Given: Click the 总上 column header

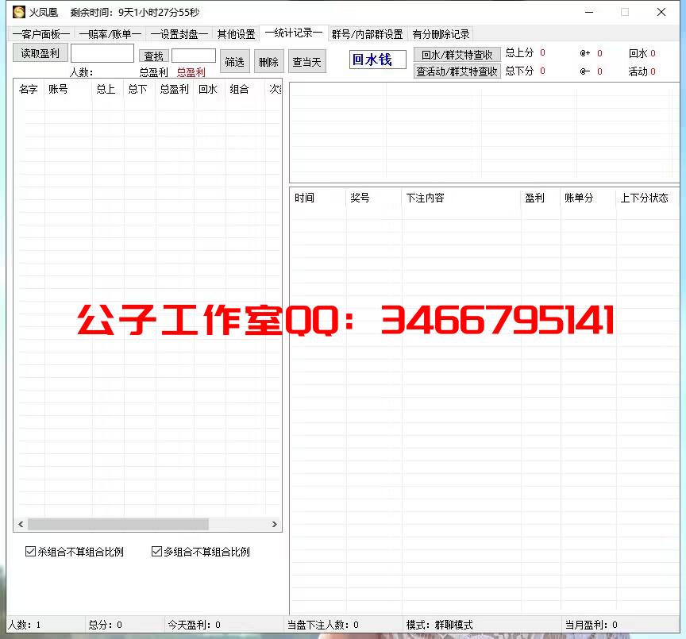Looking at the screenshot, I should pos(108,89).
